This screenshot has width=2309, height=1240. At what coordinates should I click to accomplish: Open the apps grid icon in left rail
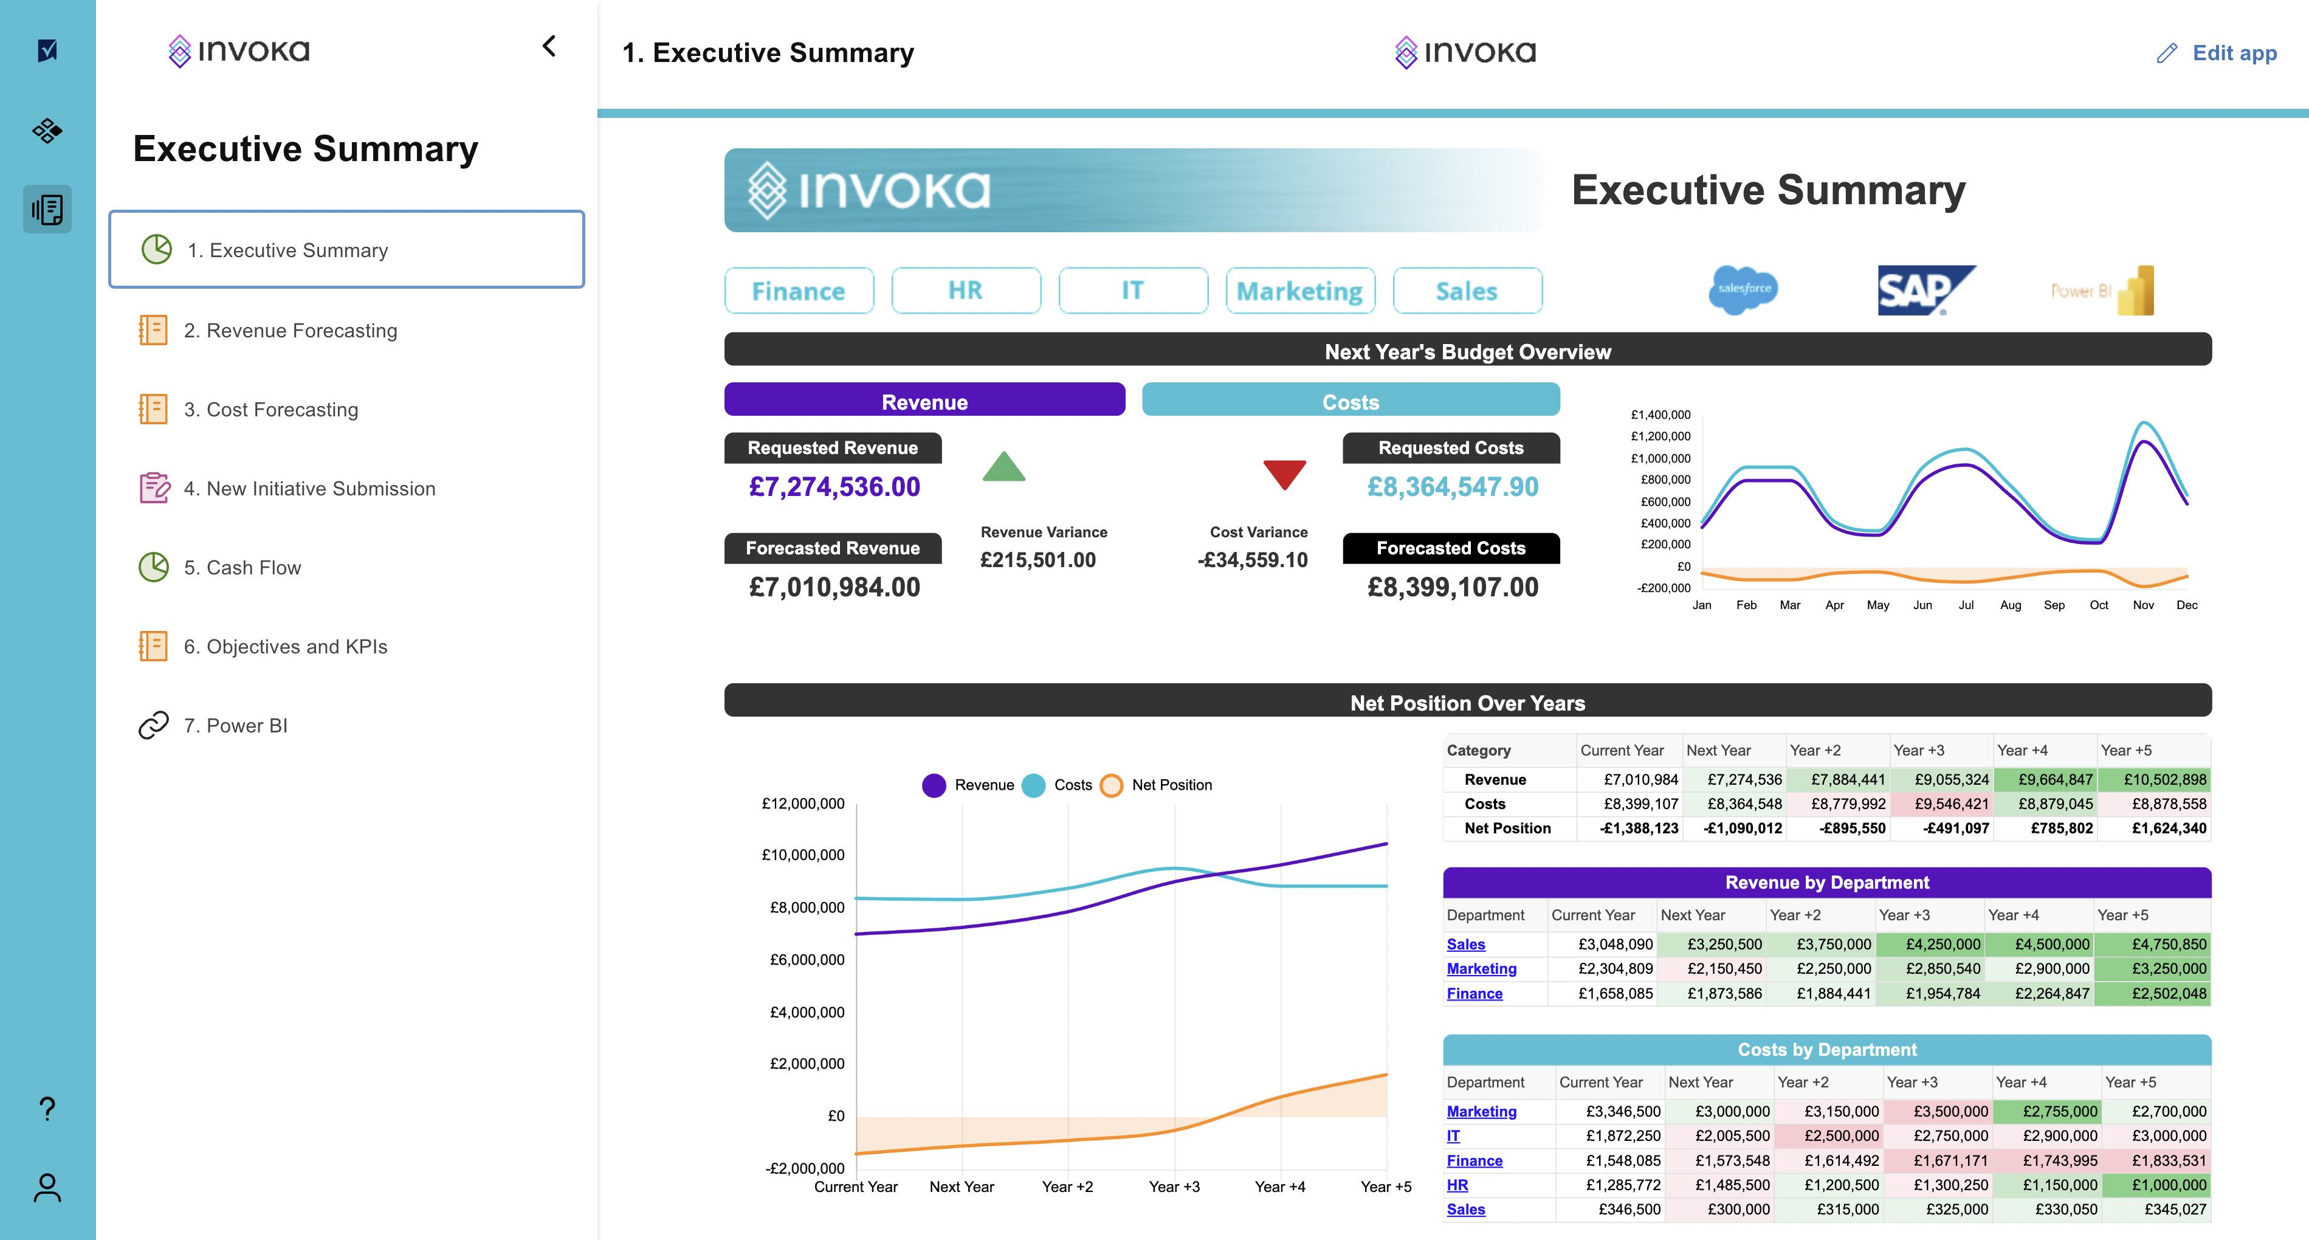(x=47, y=131)
